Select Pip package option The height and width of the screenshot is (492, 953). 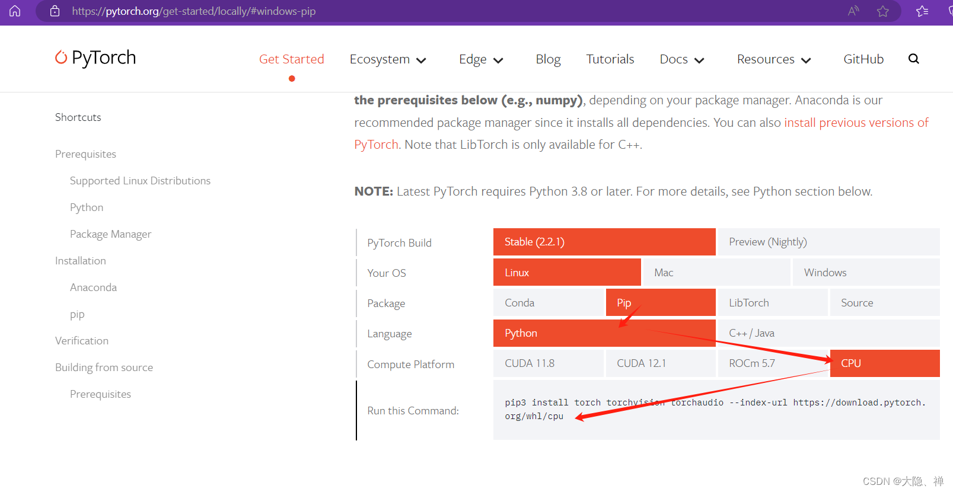661,302
